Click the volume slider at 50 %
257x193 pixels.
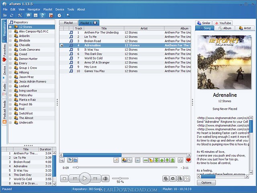120,178
